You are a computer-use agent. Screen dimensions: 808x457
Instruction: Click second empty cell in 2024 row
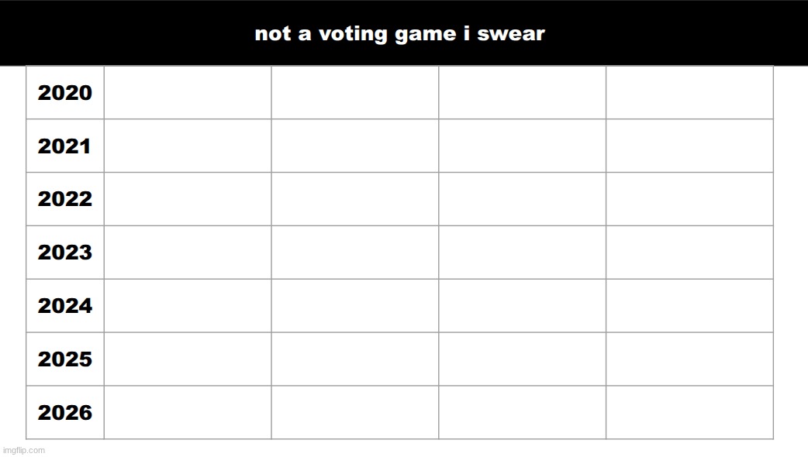coord(354,306)
